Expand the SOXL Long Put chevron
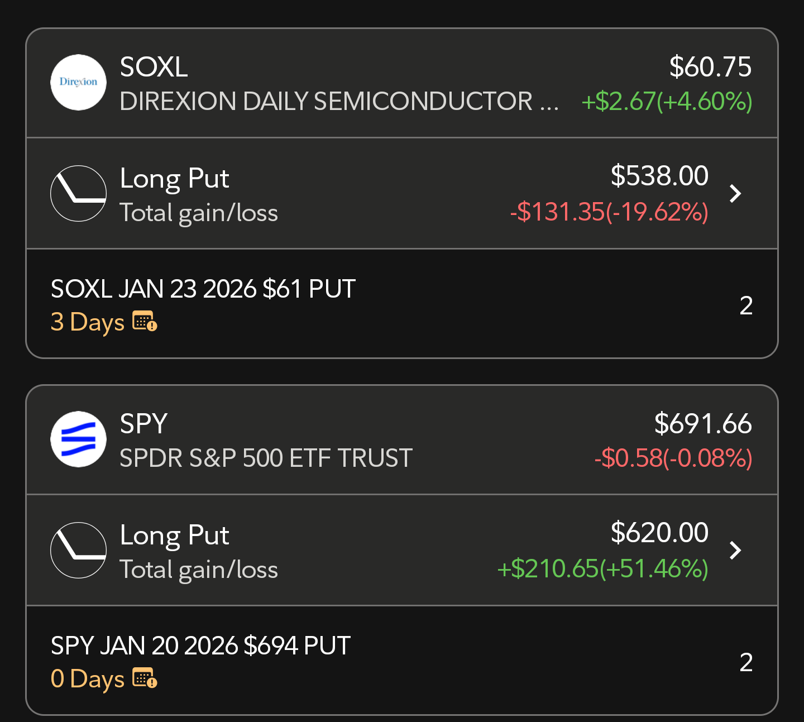 point(735,194)
